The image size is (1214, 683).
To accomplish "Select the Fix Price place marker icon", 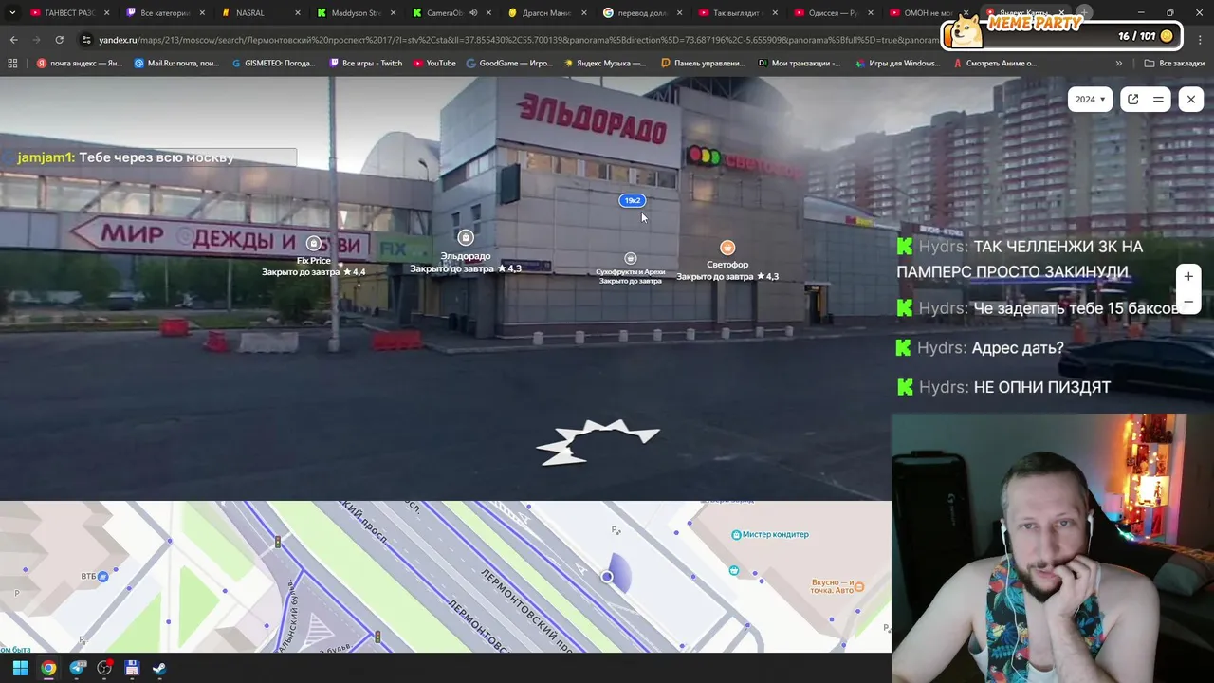I will pyautogui.click(x=314, y=244).
